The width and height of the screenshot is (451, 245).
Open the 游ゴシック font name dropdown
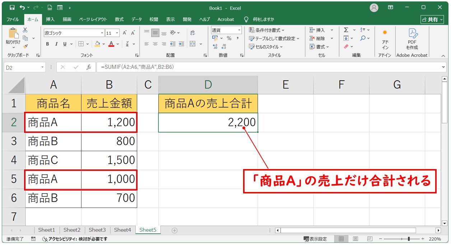[102, 33]
